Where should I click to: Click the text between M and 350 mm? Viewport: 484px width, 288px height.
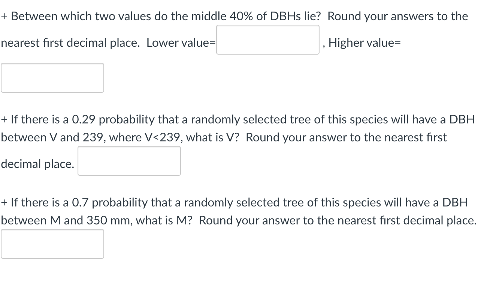click(x=64, y=220)
